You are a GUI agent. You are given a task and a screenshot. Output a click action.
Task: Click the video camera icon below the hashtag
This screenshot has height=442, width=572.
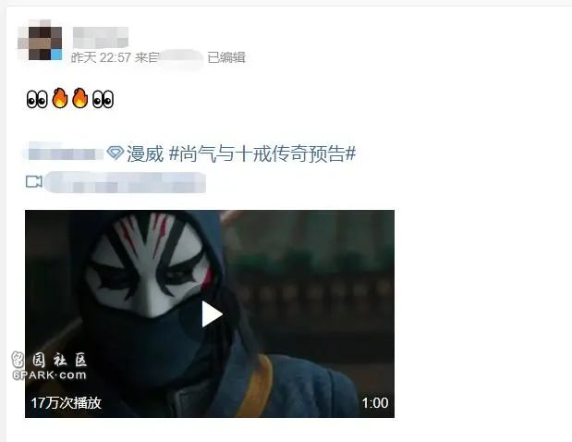[34, 181]
